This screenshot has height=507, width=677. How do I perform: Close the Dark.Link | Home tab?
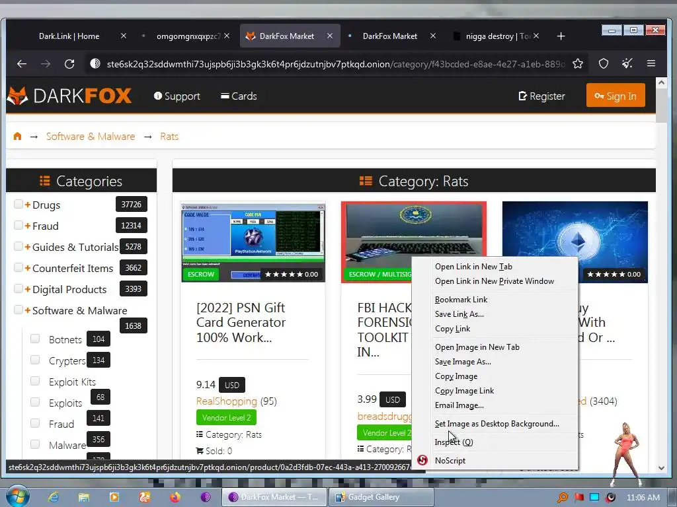(x=124, y=36)
